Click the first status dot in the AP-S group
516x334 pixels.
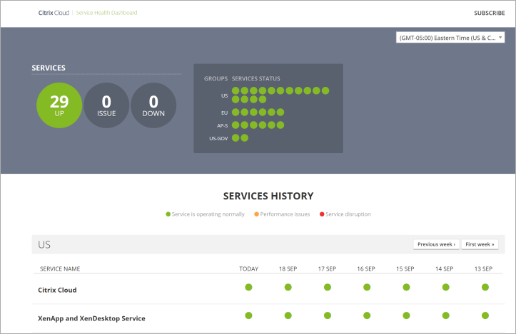pos(236,125)
